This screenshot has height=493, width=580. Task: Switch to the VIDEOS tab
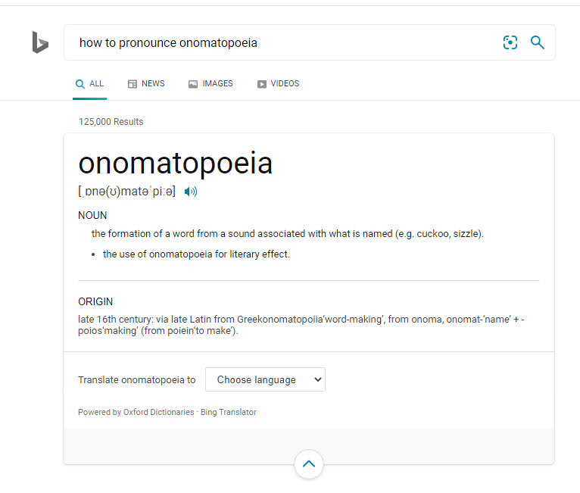tap(285, 83)
